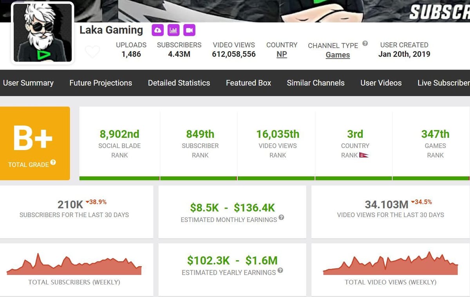470x297 pixels.
Task: Select the Similar Channels tab
Action: point(316,83)
